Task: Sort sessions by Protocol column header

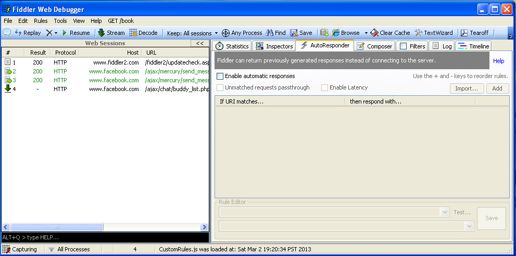Action: coord(65,53)
